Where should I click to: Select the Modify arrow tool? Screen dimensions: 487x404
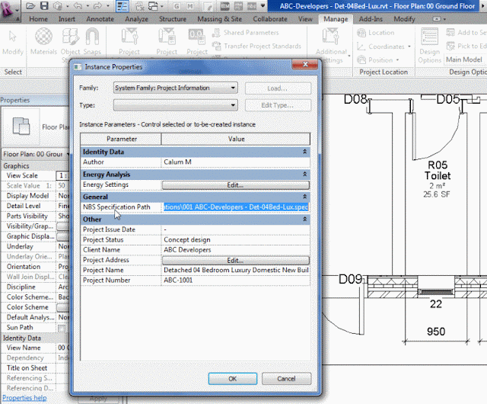click(13, 43)
